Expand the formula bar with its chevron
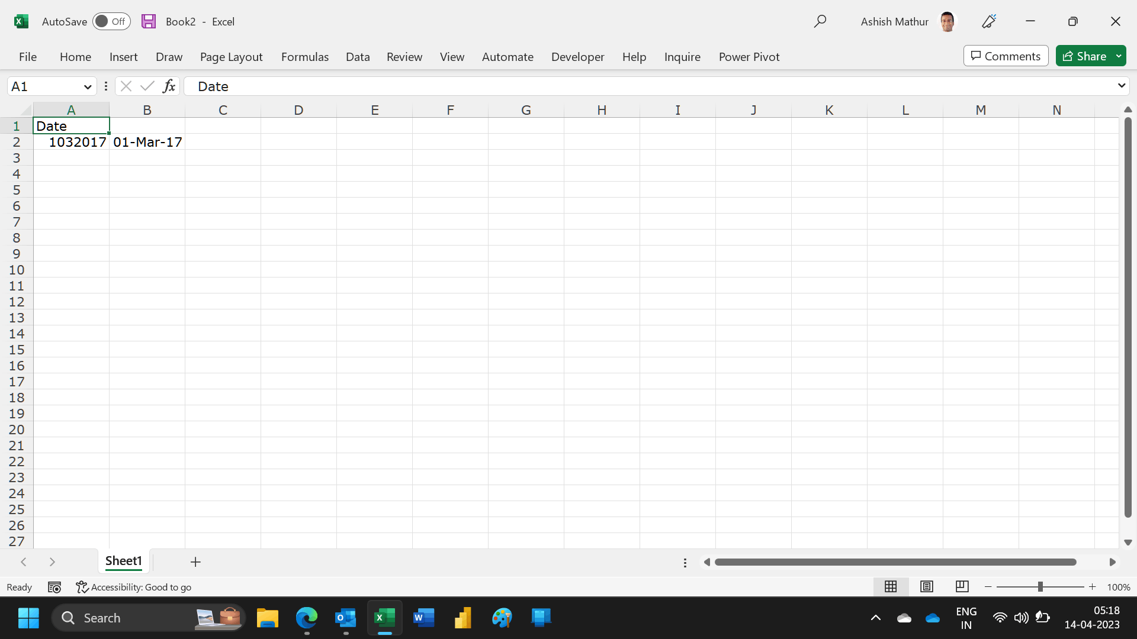This screenshot has width=1137, height=639. [1121, 86]
